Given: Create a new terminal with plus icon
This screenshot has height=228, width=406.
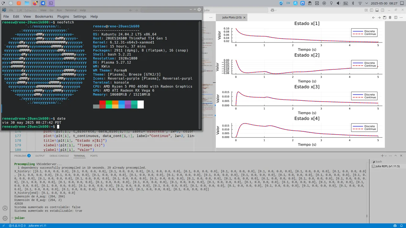Looking at the screenshot, I should [x=382, y=156].
